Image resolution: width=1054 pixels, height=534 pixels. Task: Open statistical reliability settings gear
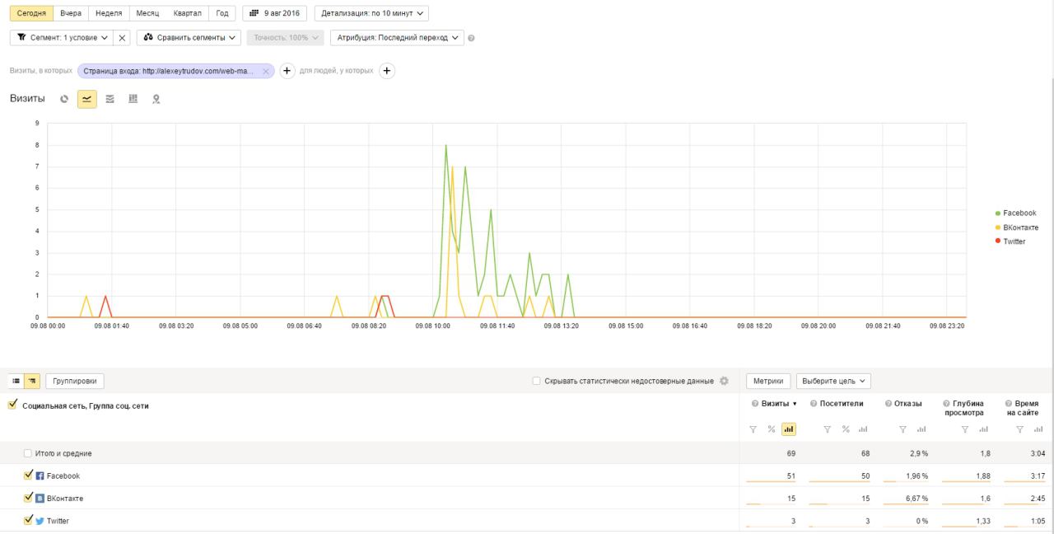click(724, 381)
